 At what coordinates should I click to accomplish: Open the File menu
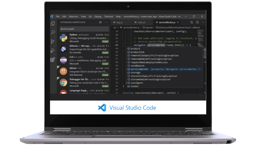tap(58, 17)
